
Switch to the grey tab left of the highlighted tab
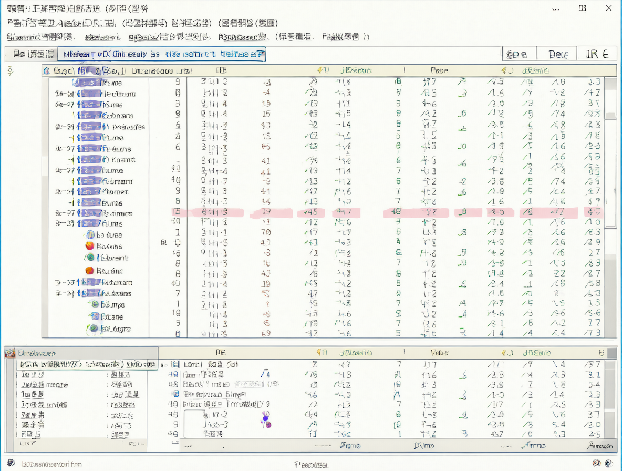click(32, 54)
